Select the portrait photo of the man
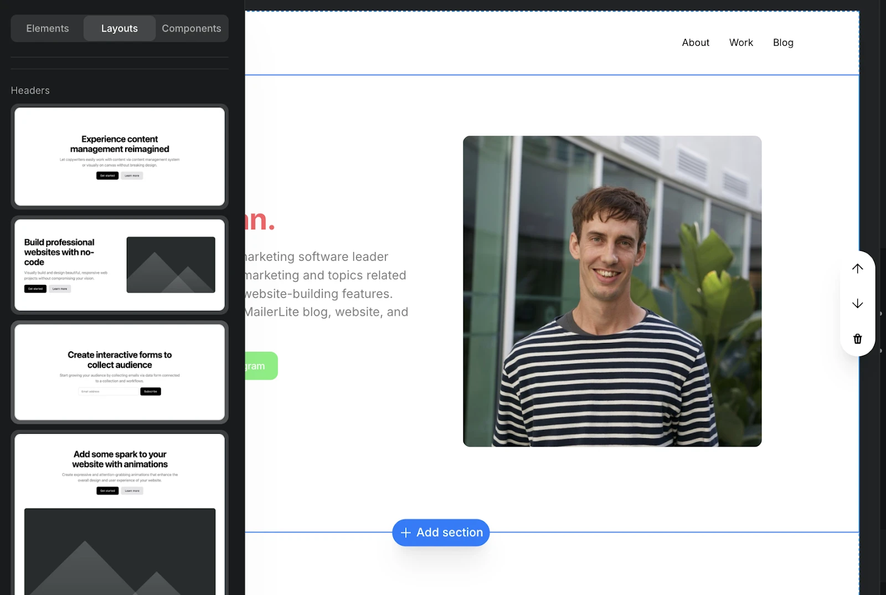 (612, 291)
